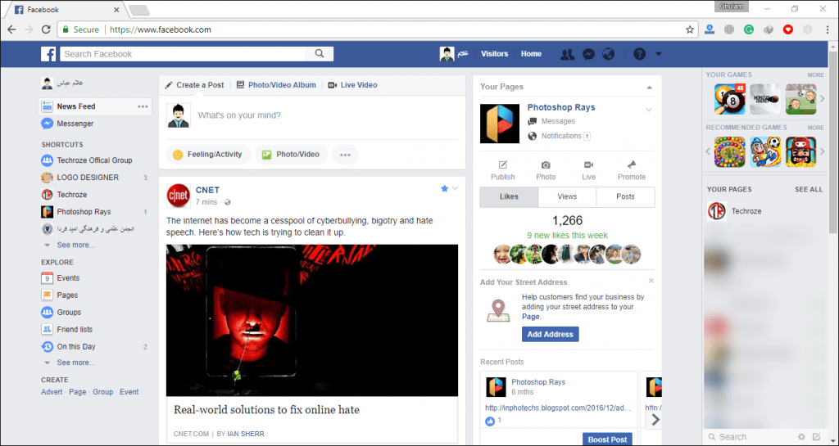
Task: Click the star icon on the CNET post
Action: (x=444, y=188)
